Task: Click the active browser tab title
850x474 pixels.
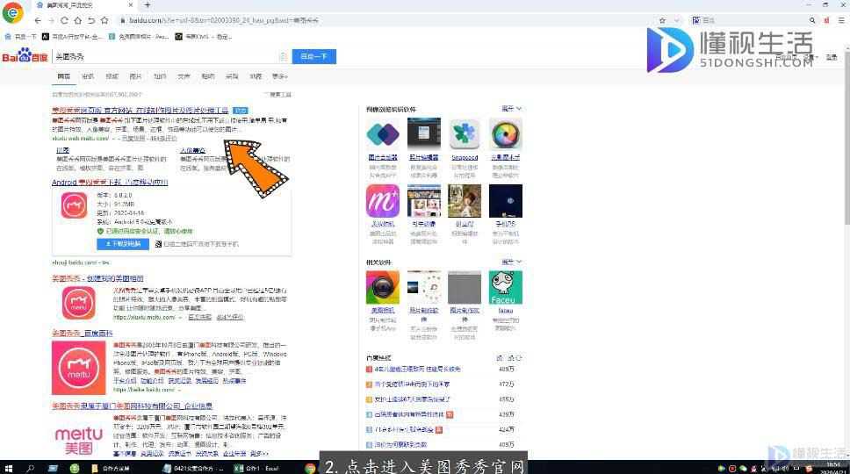Action: (70, 5)
